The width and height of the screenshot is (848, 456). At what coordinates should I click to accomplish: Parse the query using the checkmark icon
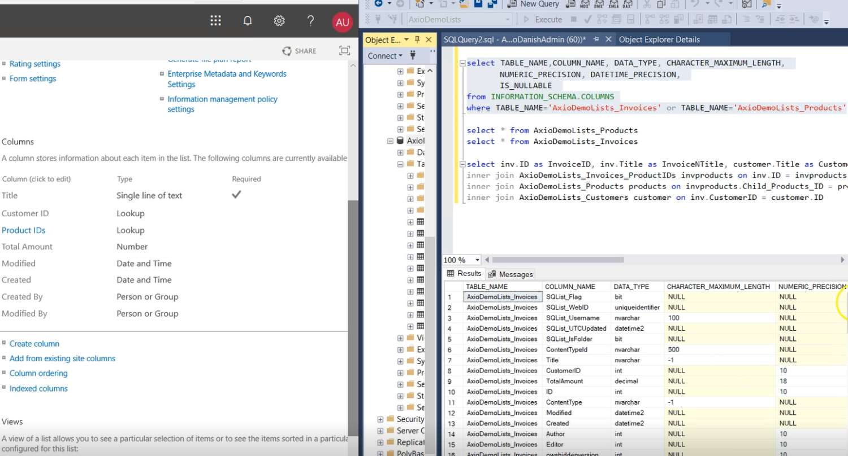(x=586, y=19)
